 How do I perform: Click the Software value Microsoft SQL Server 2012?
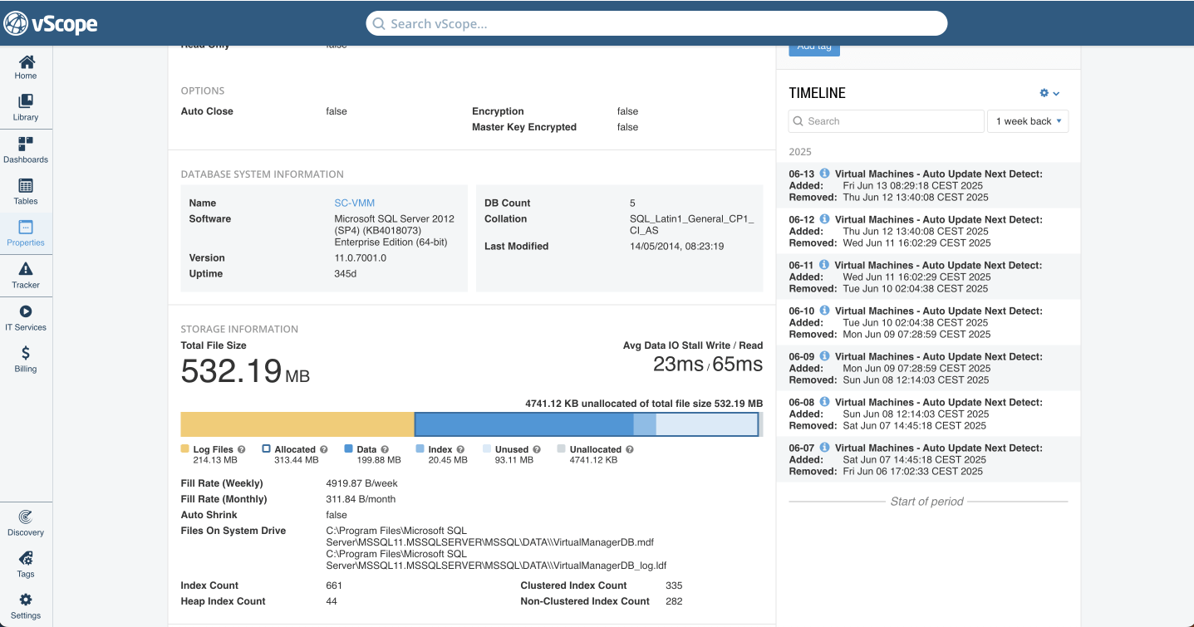[x=394, y=231]
